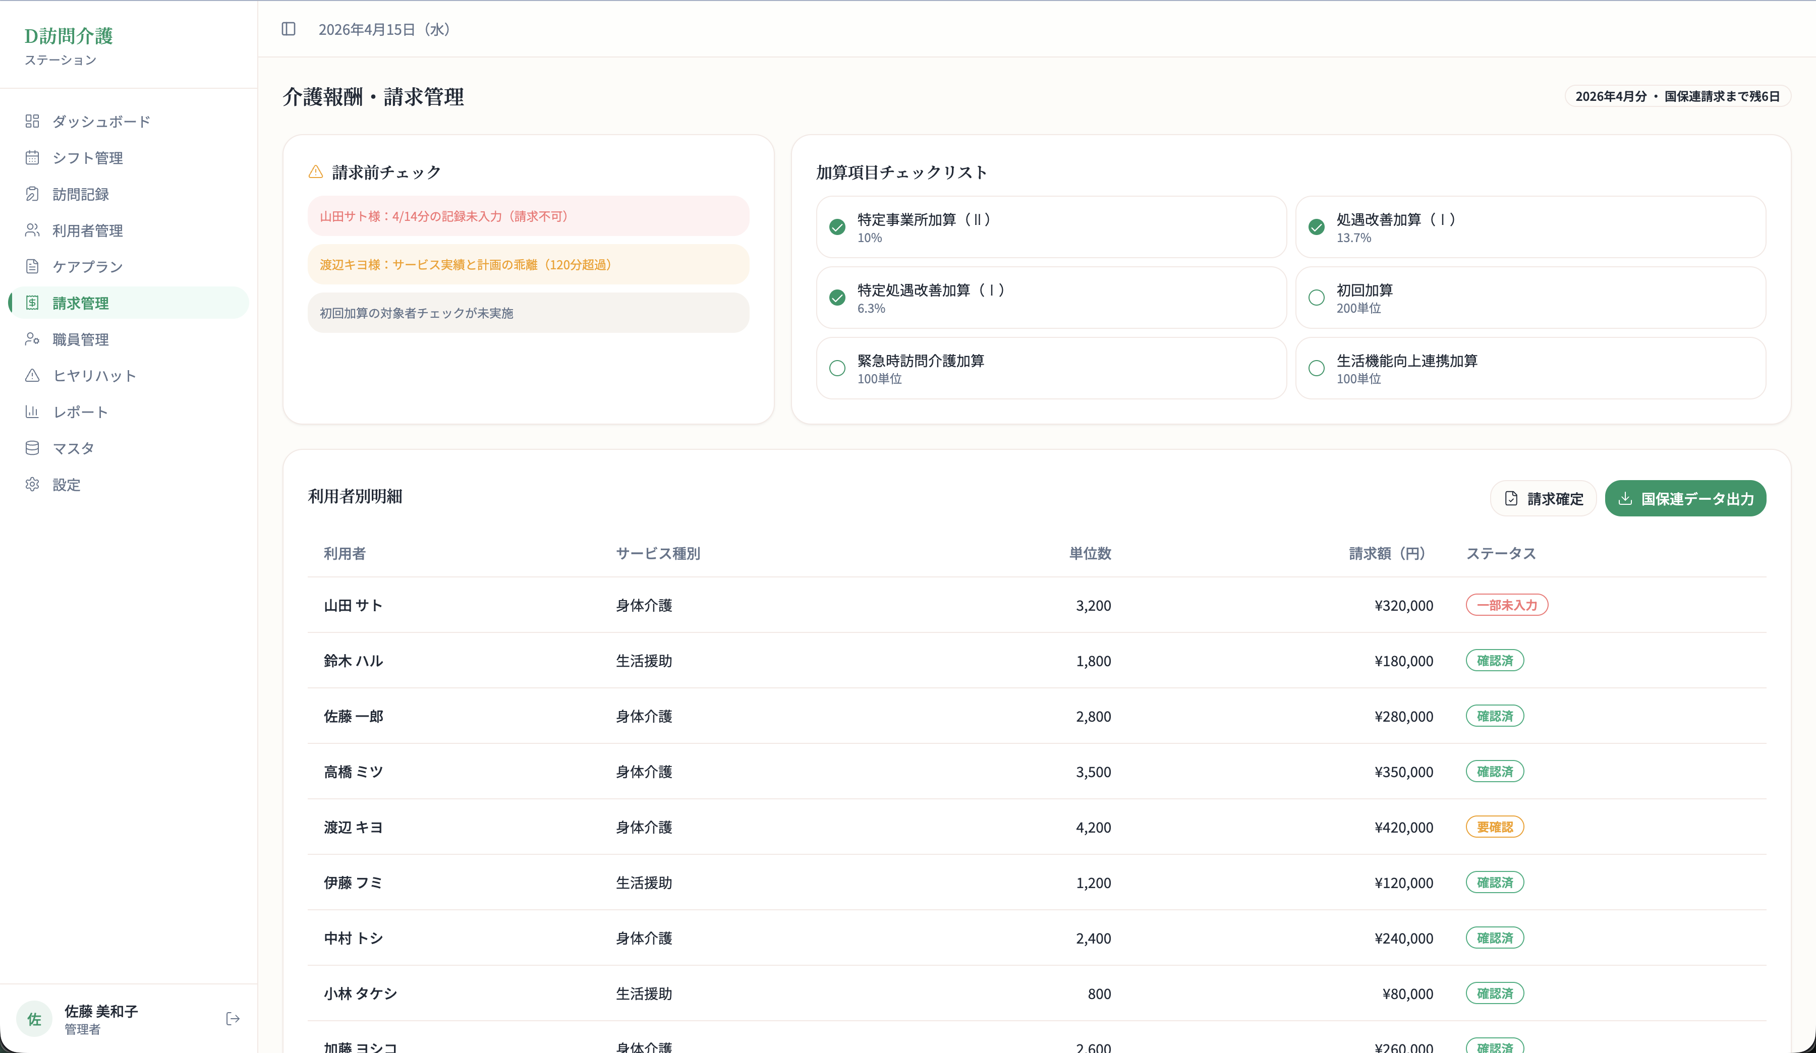Click the 初回加算の対象者チェックが未実施 notice
The height and width of the screenshot is (1053, 1816).
coord(528,313)
